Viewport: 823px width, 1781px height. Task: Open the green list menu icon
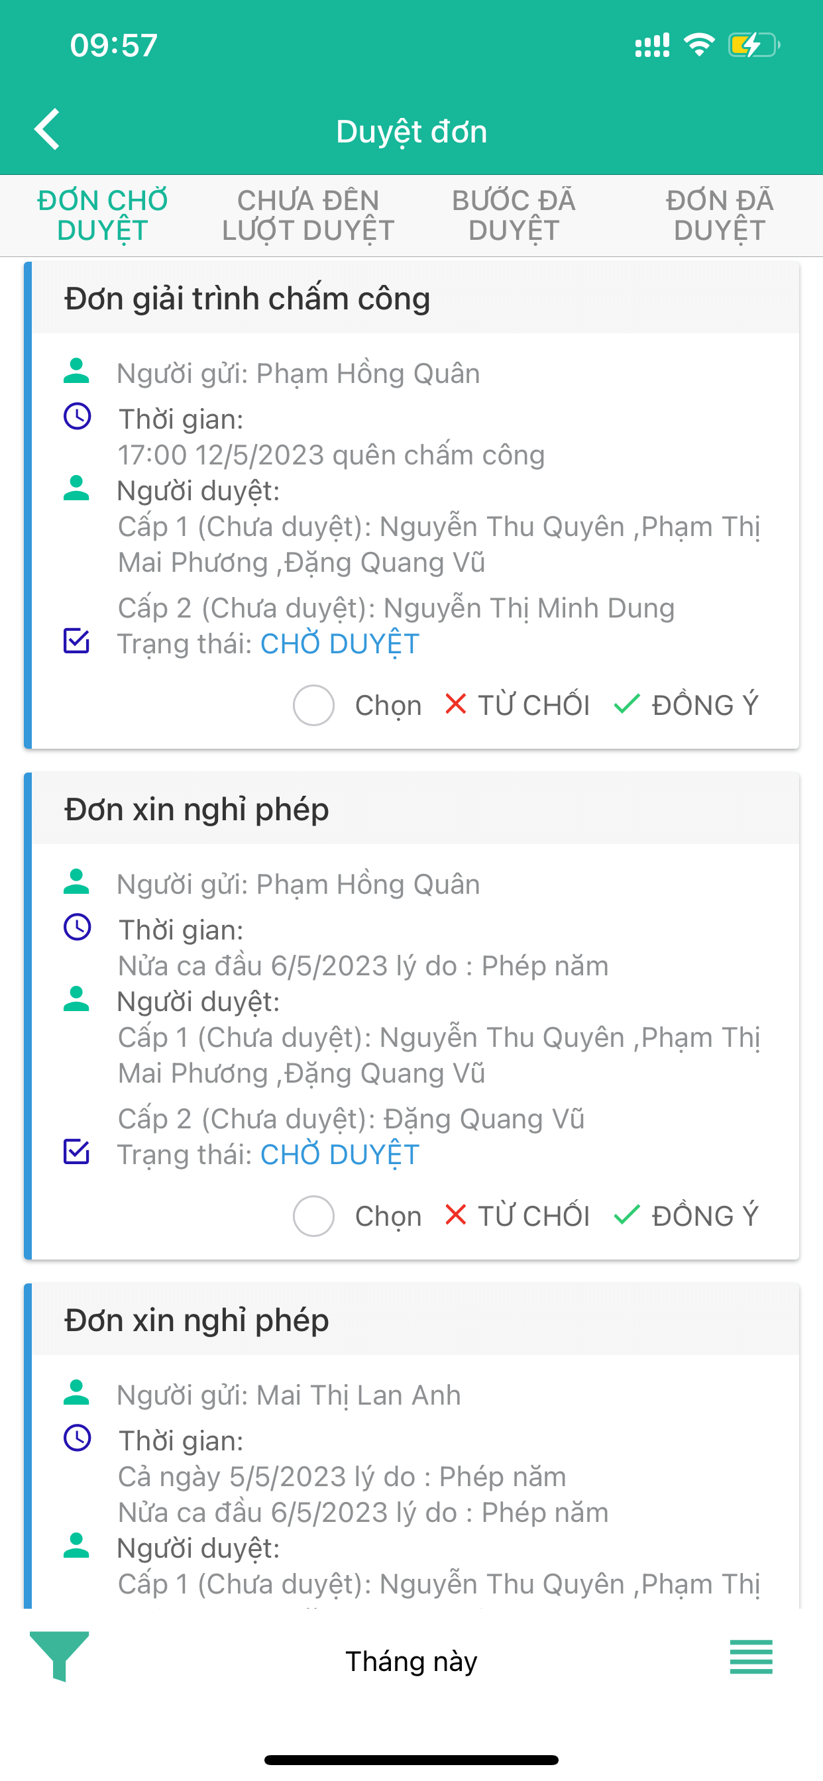click(750, 1657)
